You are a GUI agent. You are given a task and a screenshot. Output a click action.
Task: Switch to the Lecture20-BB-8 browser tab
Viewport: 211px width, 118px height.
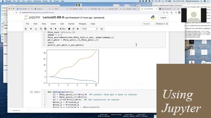point(149,9)
